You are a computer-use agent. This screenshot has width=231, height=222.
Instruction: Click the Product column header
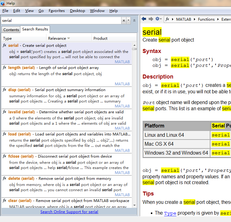(101, 38)
